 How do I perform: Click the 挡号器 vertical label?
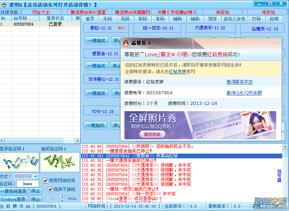point(279,176)
